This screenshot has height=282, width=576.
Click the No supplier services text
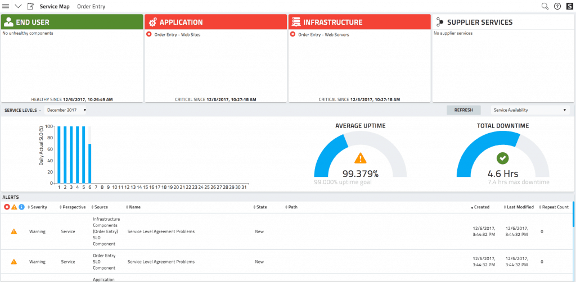[x=453, y=33]
